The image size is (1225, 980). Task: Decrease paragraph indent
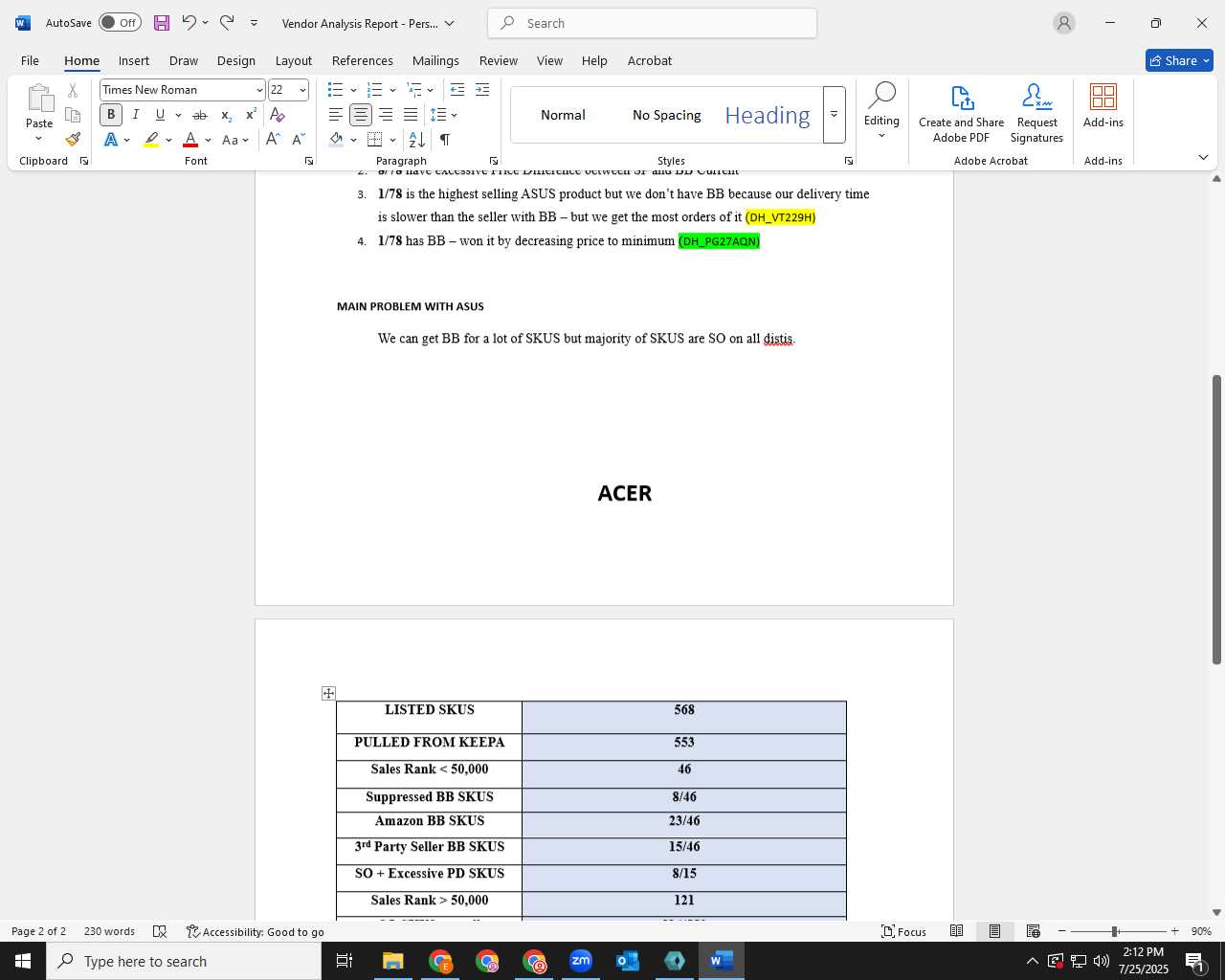click(457, 90)
